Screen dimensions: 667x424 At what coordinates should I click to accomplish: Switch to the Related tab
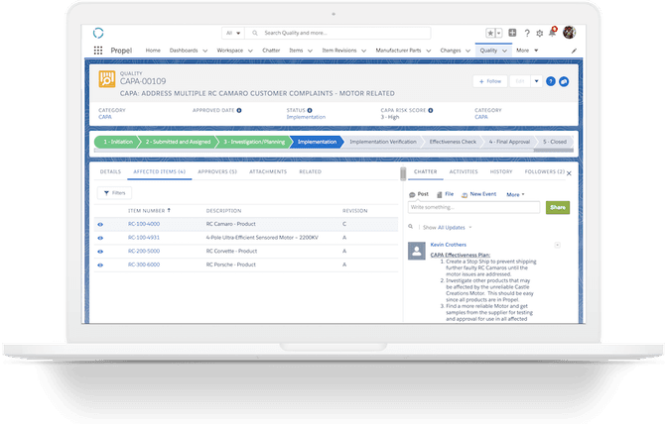tap(310, 172)
